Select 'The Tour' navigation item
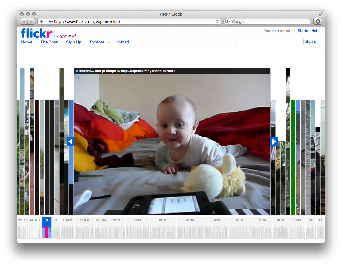 pyautogui.click(x=49, y=42)
